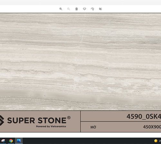Open the crop tool
Screen dimensions: 161x144
pos(100,9)
